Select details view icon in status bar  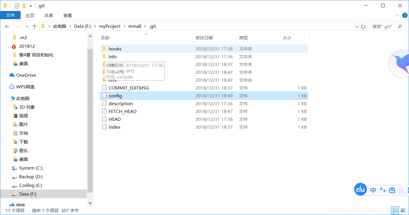click(395, 210)
